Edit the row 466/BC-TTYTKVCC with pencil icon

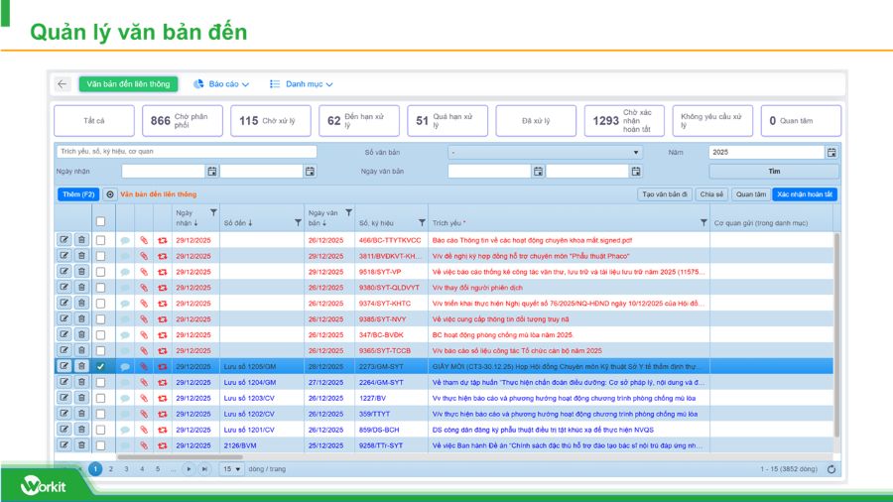click(64, 240)
